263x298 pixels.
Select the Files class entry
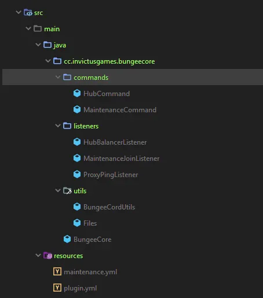[x=90, y=223]
